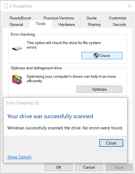Close the E Properties window

(x=130, y=6)
